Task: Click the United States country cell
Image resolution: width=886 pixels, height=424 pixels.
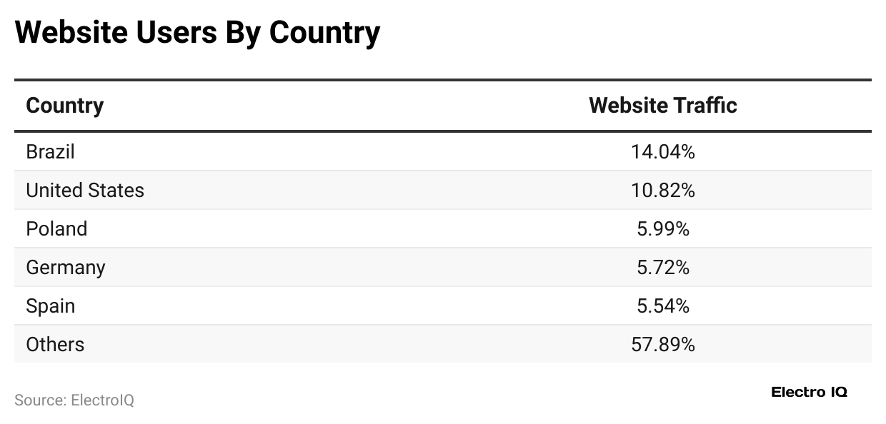Action: pyautogui.click(x=85, y=190)
